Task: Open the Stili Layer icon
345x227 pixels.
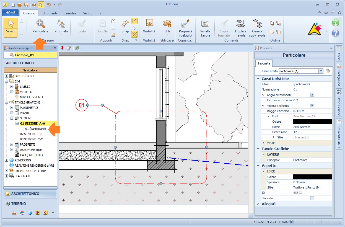Action: coord(167,24)
